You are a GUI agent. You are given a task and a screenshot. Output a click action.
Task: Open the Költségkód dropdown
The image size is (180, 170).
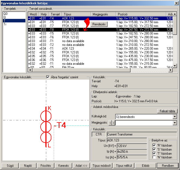pos(175,117)
